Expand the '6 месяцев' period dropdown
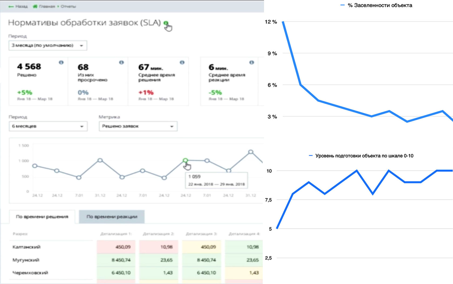 48,126
